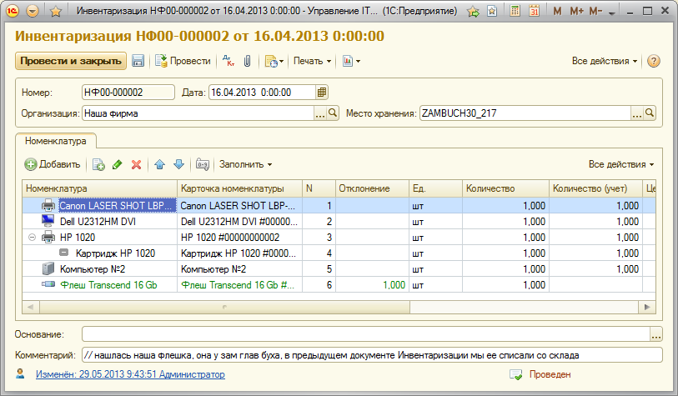The height and width of the screenshot is (396, 678).
Task: Open the create-based-on dropdown icon
Action: 274,62
